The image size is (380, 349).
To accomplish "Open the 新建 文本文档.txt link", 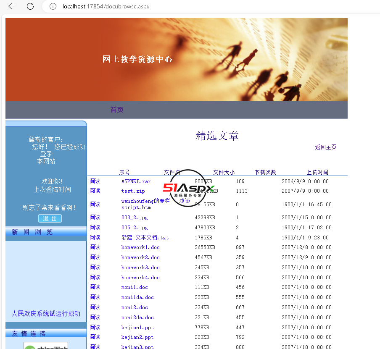I will 145,238.
